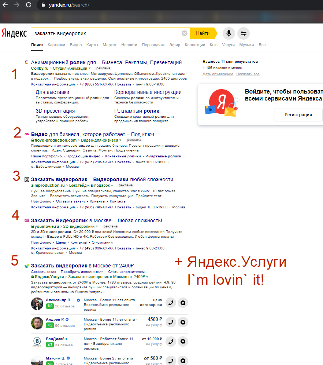This screenshot has height=365, width=323.
Task: Call Андрей Р. with the phone icon
Action: click(x=171, y=322)
